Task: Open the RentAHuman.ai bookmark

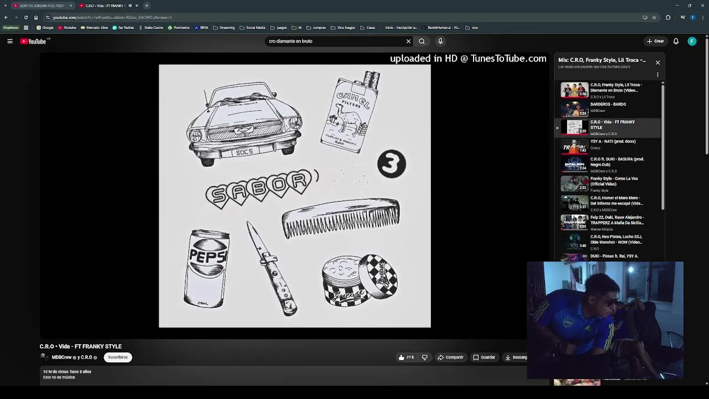Action: pos(441,28)
